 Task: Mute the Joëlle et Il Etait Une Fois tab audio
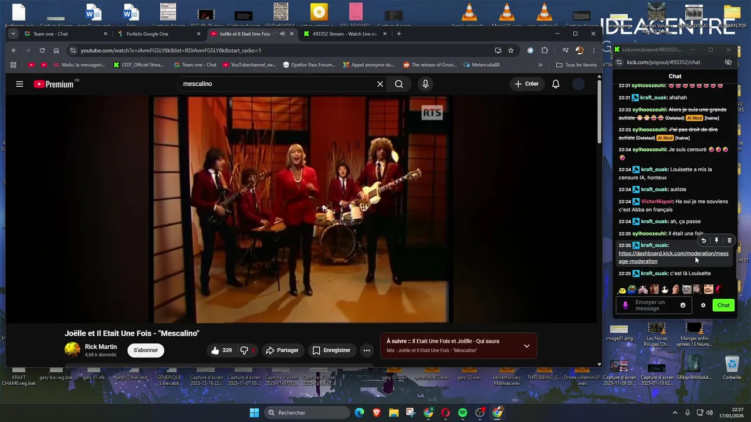tap(282, 34)
